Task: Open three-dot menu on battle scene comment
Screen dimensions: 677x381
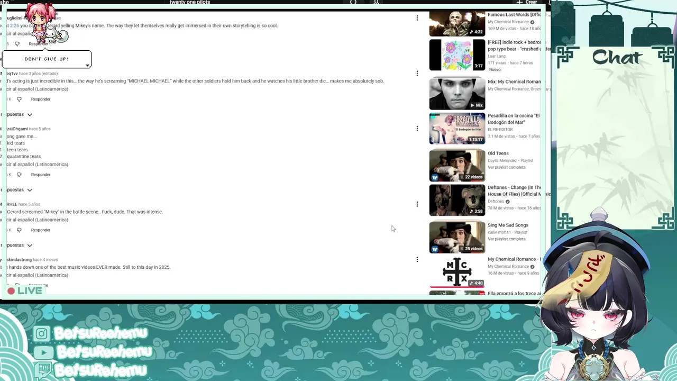Action: tap(417, 204)
